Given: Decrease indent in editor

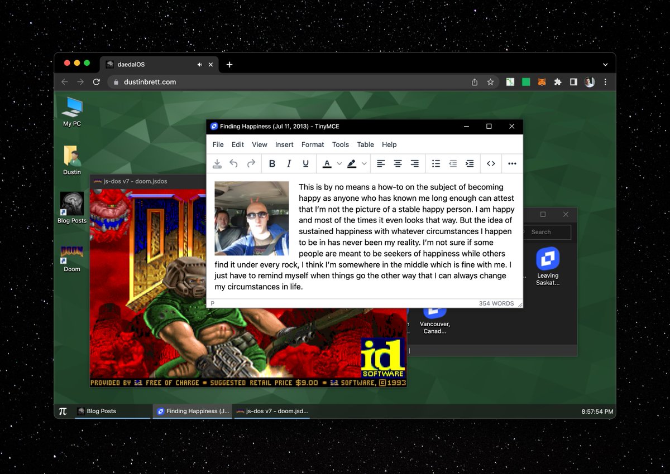Looking at the screenshot, I should [453, 163].
